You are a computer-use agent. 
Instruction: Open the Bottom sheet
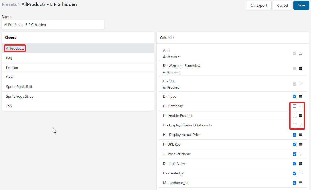(x=78, y=67)
